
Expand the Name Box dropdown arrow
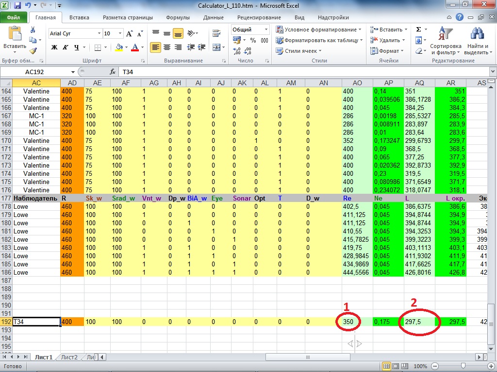(x=73, y=72)
